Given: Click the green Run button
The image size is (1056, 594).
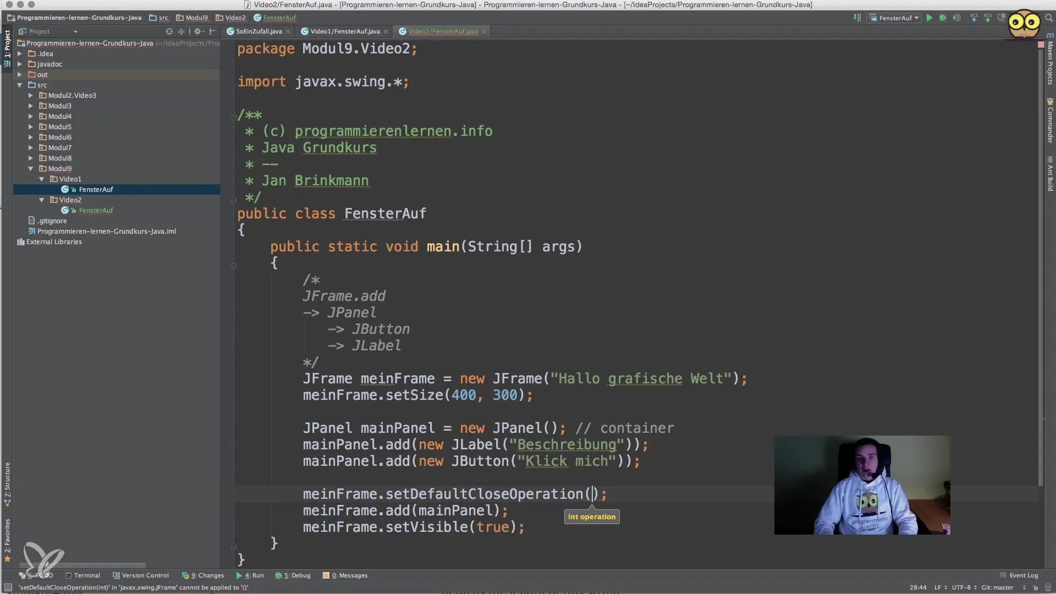Looking at the screenshot, I should (929, 18).
